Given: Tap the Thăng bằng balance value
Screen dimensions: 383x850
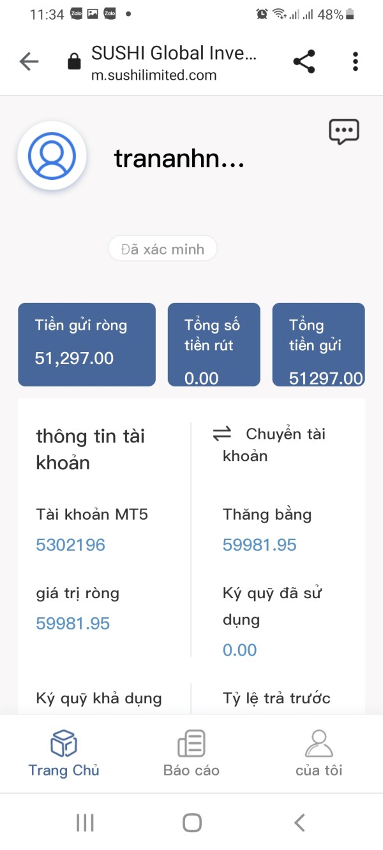Looking at the screenshot, I should click(x=260, y=545).
